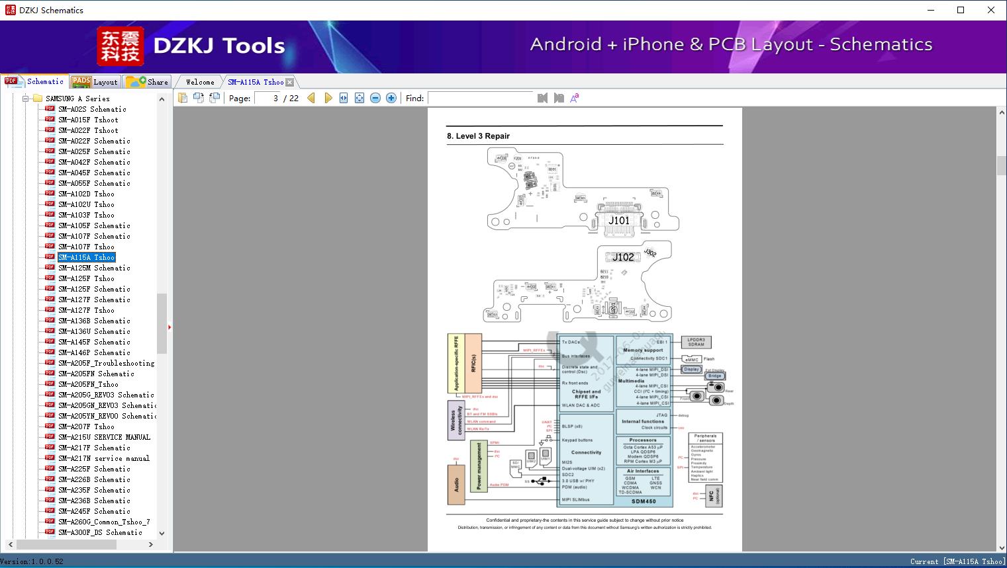Select SM-A260G_Common_Tshoo_7 entry
Image resolution: width=1007 pixels, height=568 pixels.
(104, 522)
